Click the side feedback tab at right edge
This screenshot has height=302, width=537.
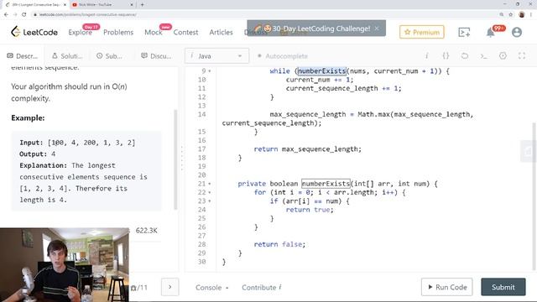(x=529, y=151)
